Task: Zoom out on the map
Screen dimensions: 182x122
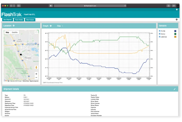Action: (36, 77)
